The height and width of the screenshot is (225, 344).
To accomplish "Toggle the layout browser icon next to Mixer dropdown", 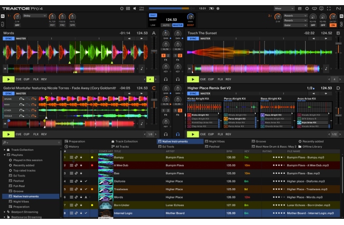I will coord(299,9).
